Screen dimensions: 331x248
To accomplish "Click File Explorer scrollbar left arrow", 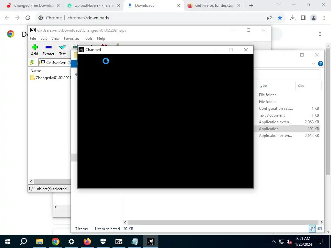I will coord(125,222).
